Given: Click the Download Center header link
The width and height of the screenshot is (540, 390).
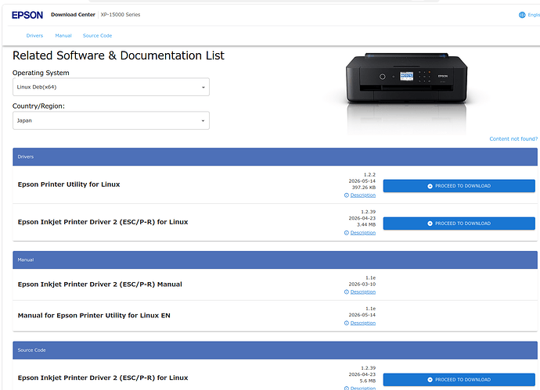Looking at the screenshot, I should pyautogui.click(x=73, y=14).
